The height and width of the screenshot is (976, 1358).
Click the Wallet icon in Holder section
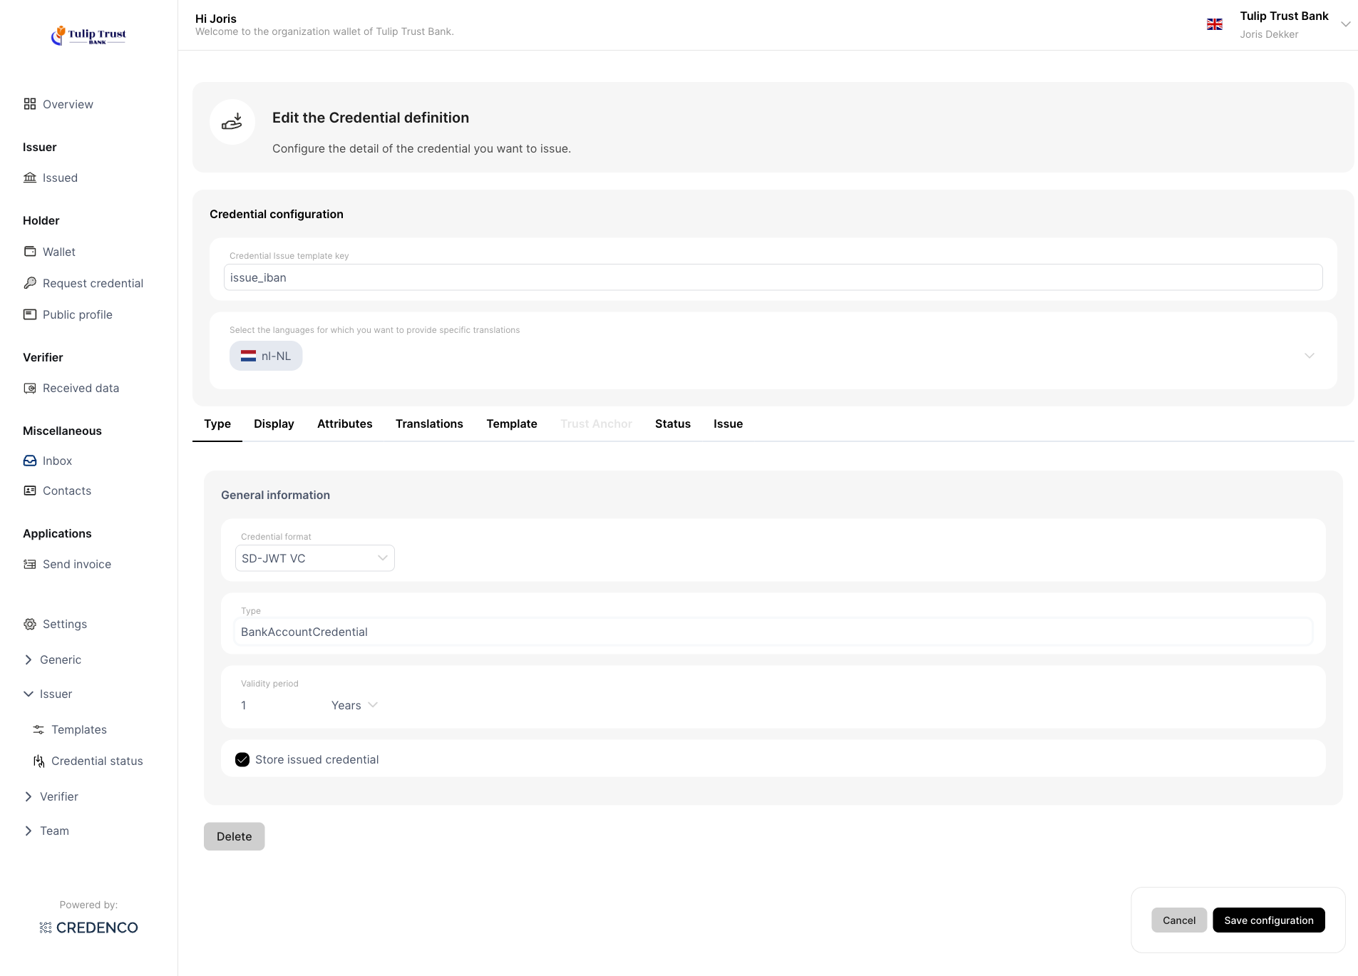[29, 252]
